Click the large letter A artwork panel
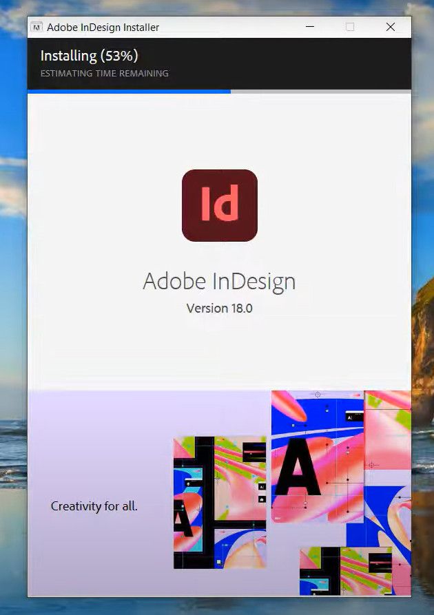This screenshot has width=434, height=615. click(x=318, y=457)
